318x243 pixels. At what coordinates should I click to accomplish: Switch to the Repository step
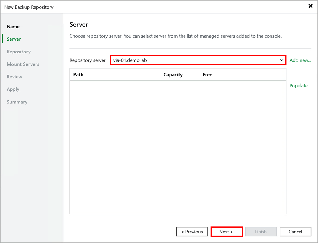18,52
